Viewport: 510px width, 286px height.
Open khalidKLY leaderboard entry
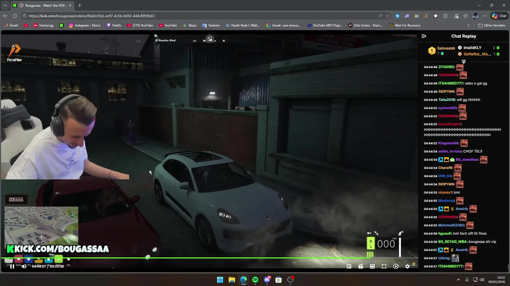[472, 48]
